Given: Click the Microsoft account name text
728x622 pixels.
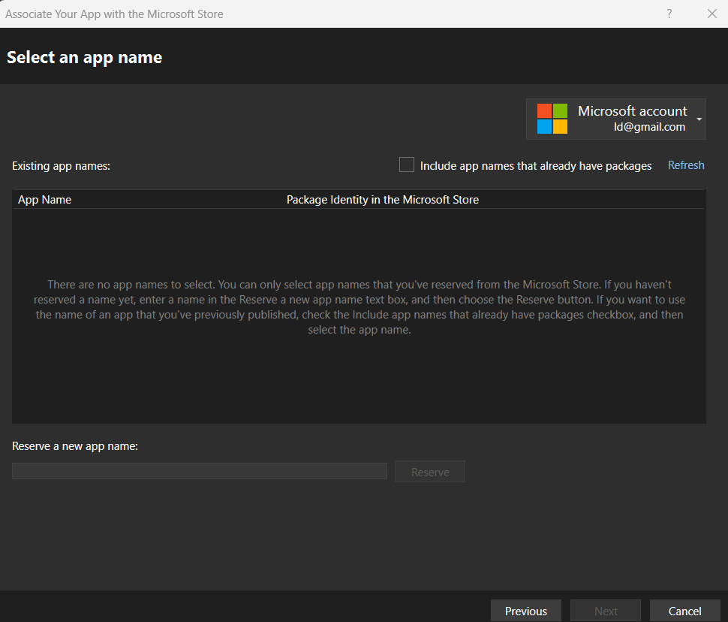Looking at the screenshot, I should click(x=633, y=110).
